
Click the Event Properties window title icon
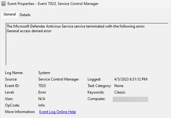3,4
